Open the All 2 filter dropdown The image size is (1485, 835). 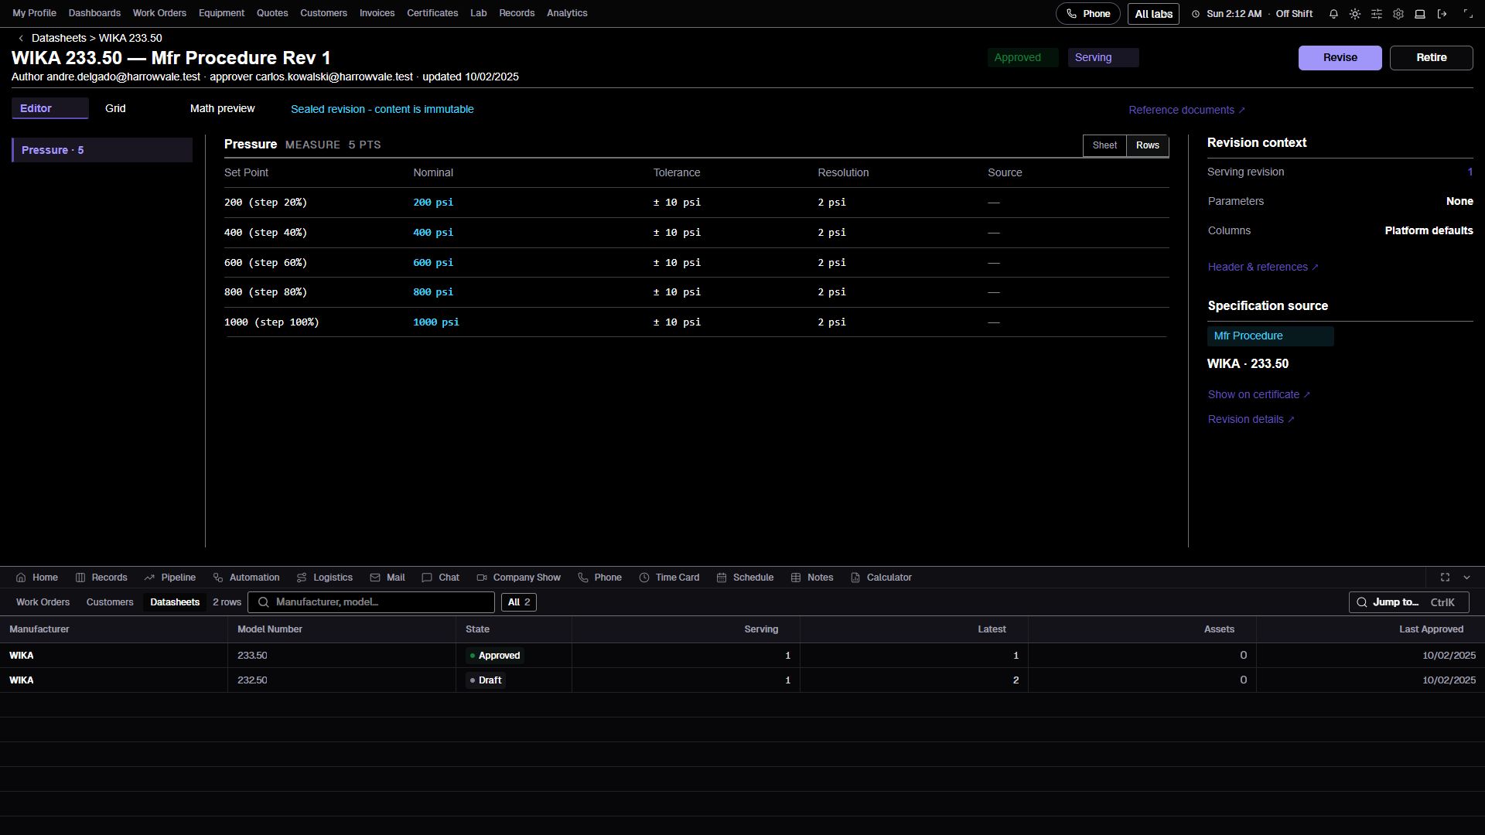519,602
